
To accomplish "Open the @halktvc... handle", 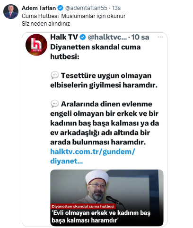I will pyautogui.click(x=107, y=37).
